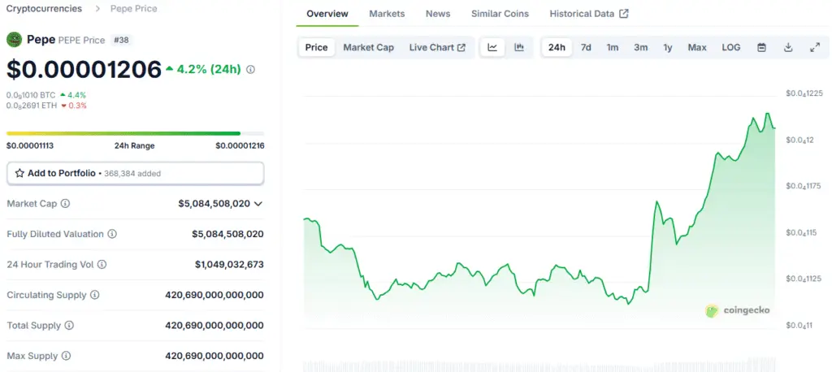Click the 24h Range progress bar
Screen dimensions: 832x372
135,133
